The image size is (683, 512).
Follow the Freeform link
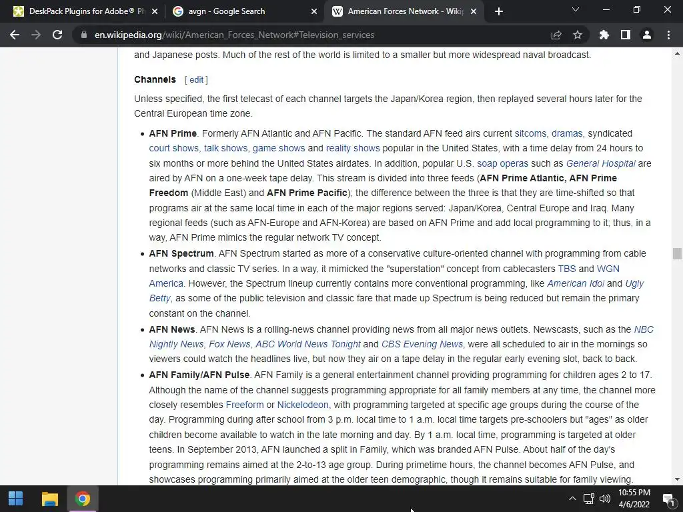(245, 405)
